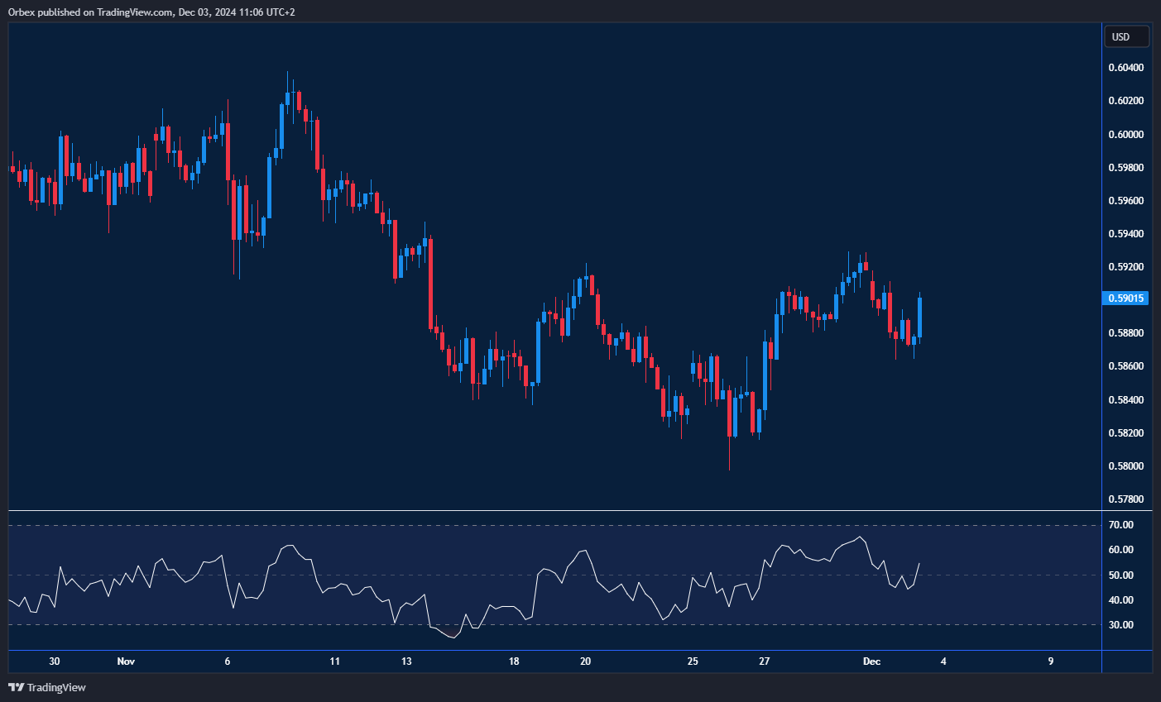Click the horizontal divider between price and RSI panes

coord(554,511)
